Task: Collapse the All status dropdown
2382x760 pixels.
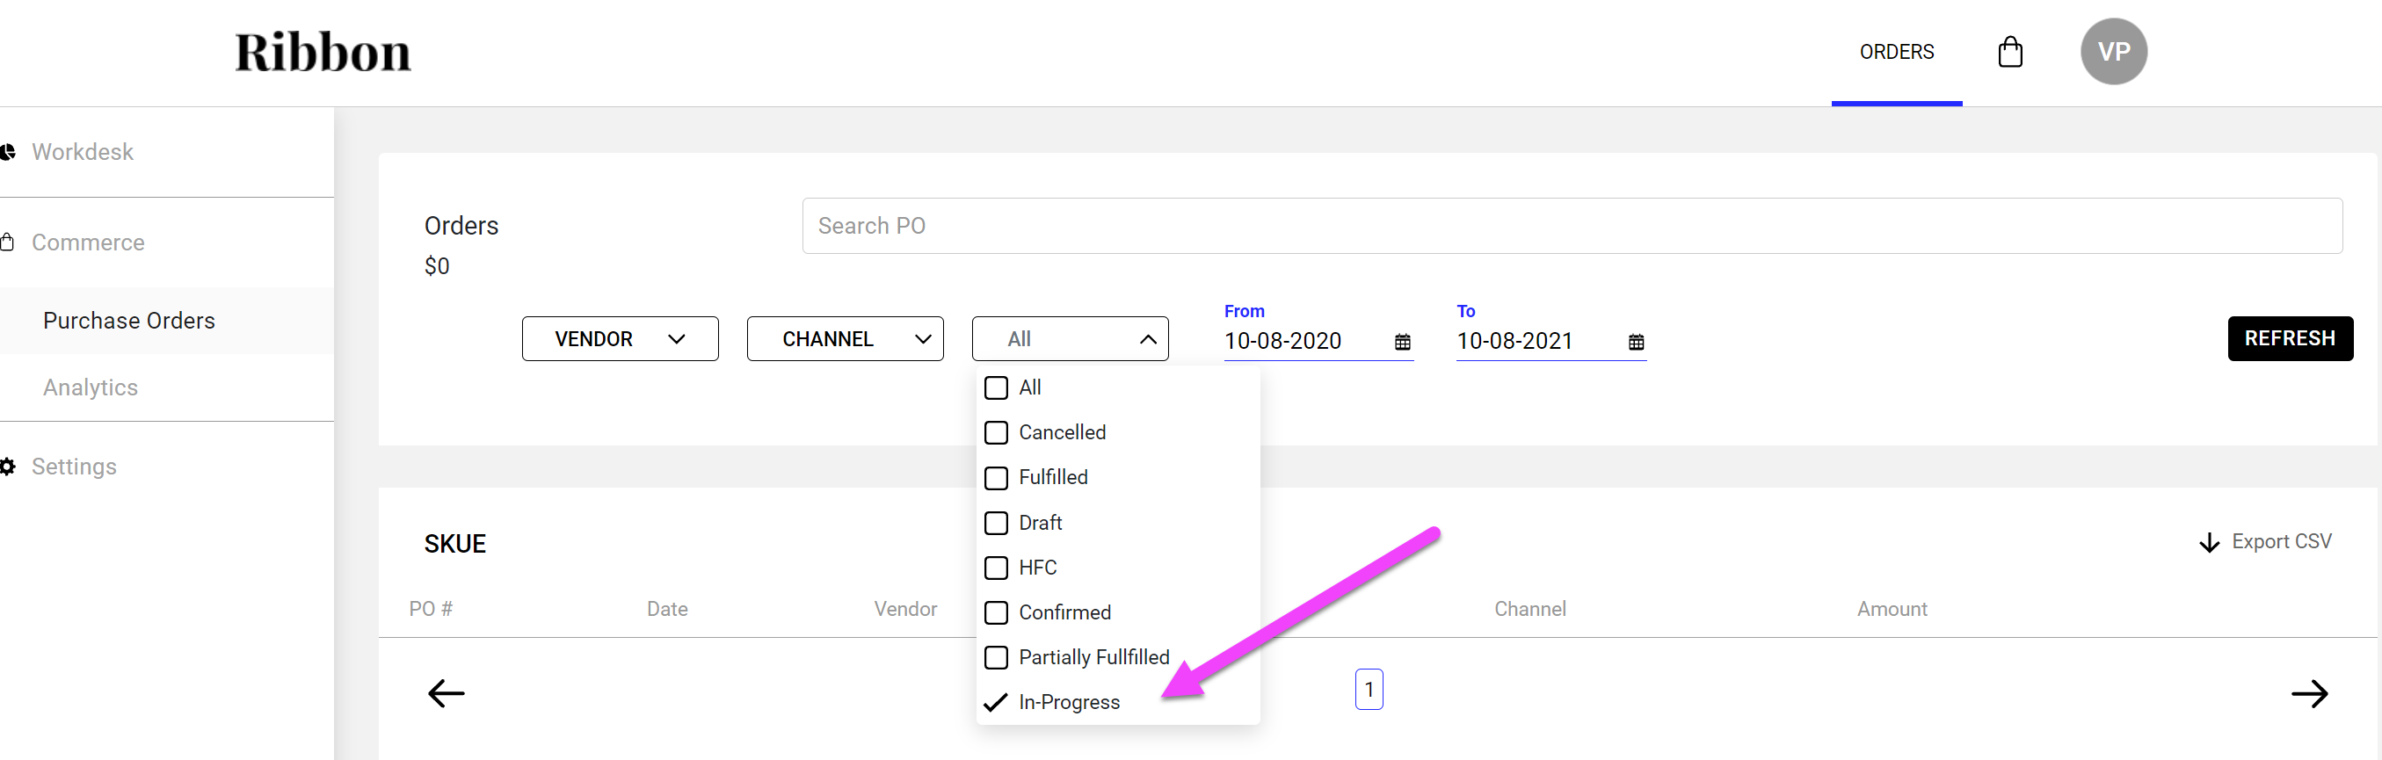Action: point(1070,339)
